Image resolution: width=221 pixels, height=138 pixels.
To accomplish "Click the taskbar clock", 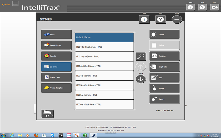I will [x=214, y=135].
